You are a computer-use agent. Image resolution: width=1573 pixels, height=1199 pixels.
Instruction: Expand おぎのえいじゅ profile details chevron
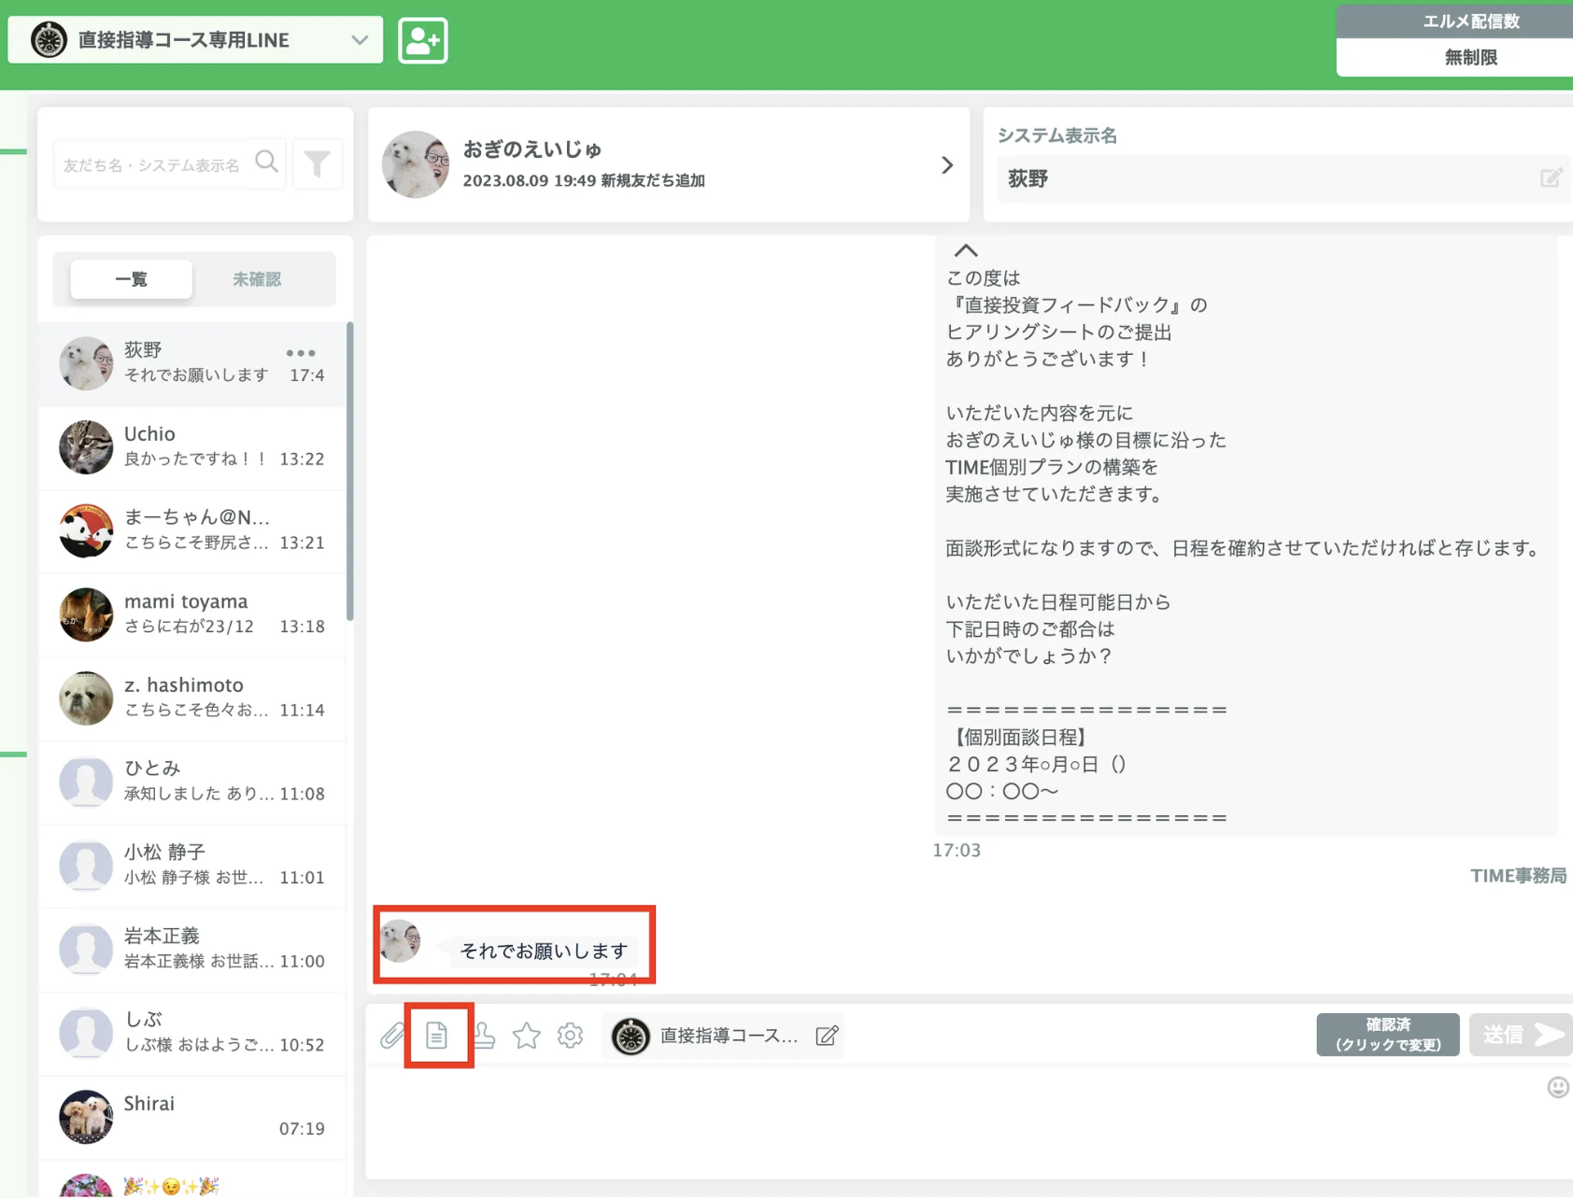947,164
